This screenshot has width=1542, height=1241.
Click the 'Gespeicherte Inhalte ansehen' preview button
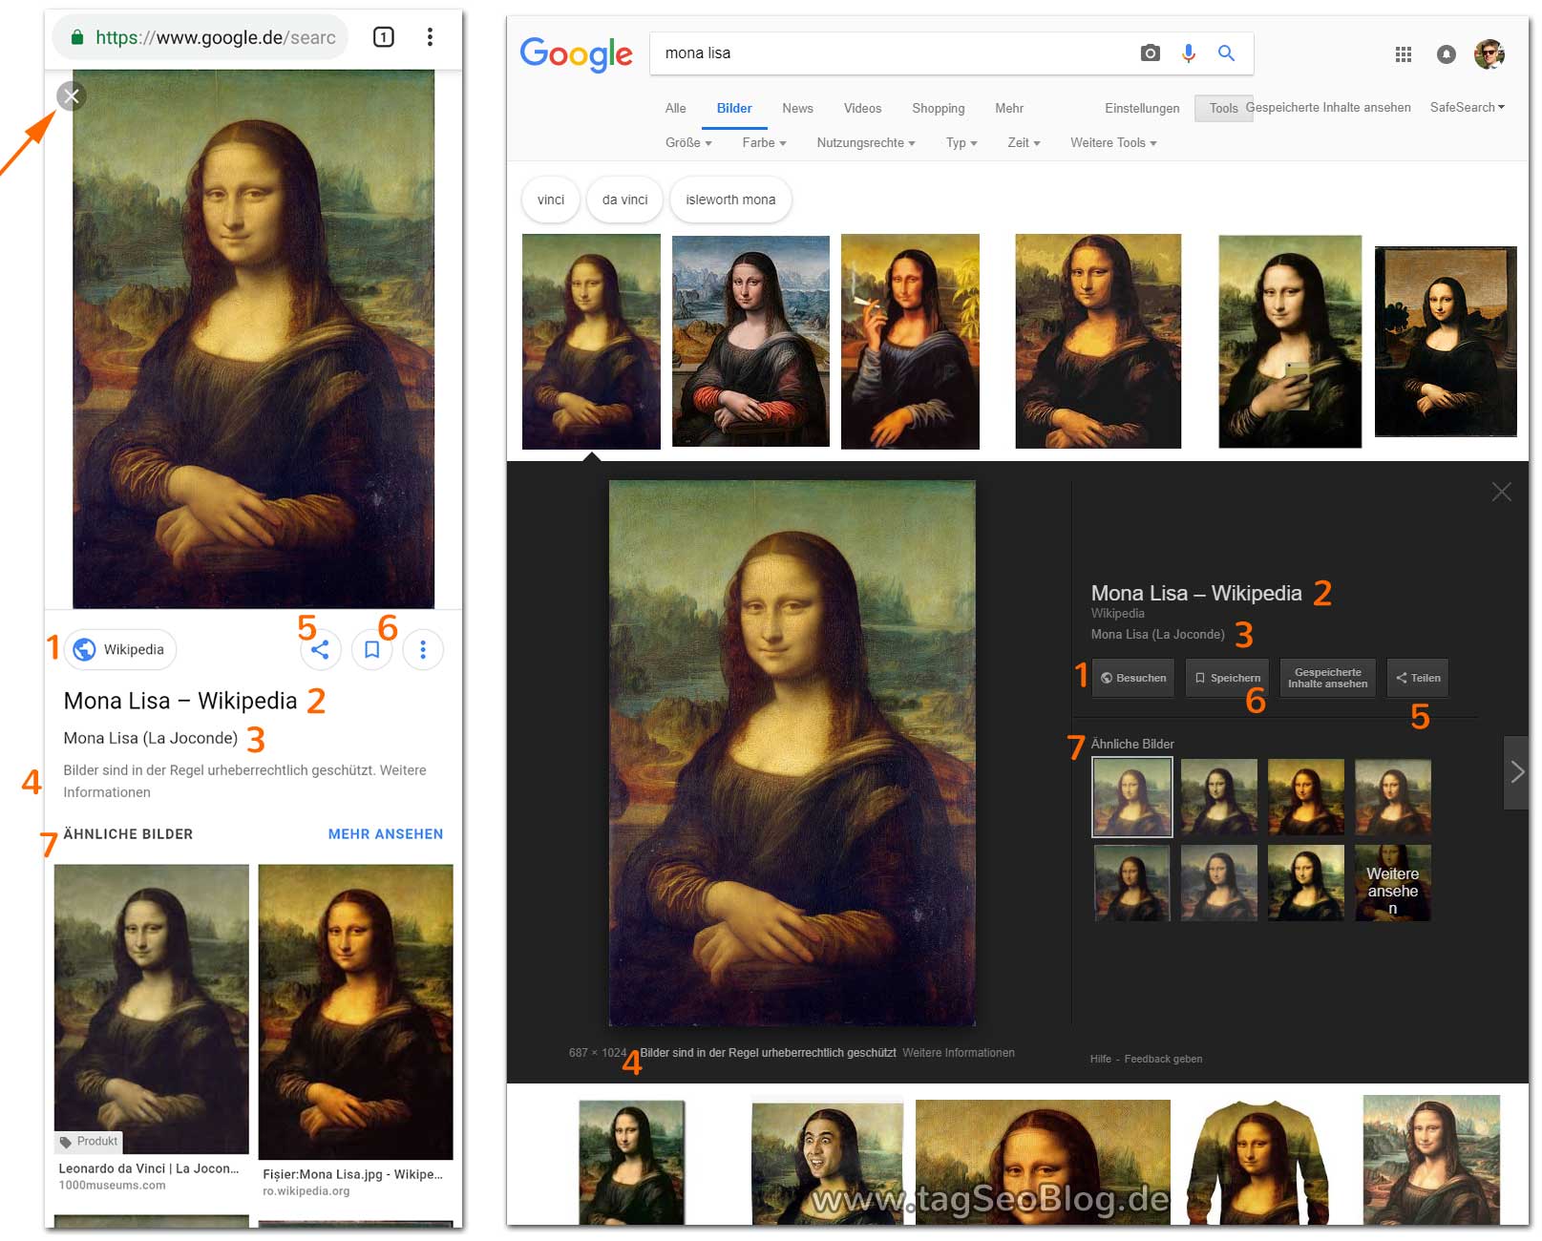pyautogui.click(x=1328, y=678)
